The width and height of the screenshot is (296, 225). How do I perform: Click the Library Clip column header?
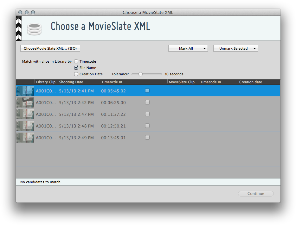point(45,82)
